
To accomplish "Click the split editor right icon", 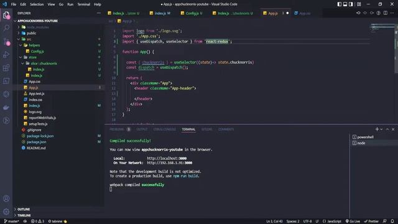I will click(386, 13).
